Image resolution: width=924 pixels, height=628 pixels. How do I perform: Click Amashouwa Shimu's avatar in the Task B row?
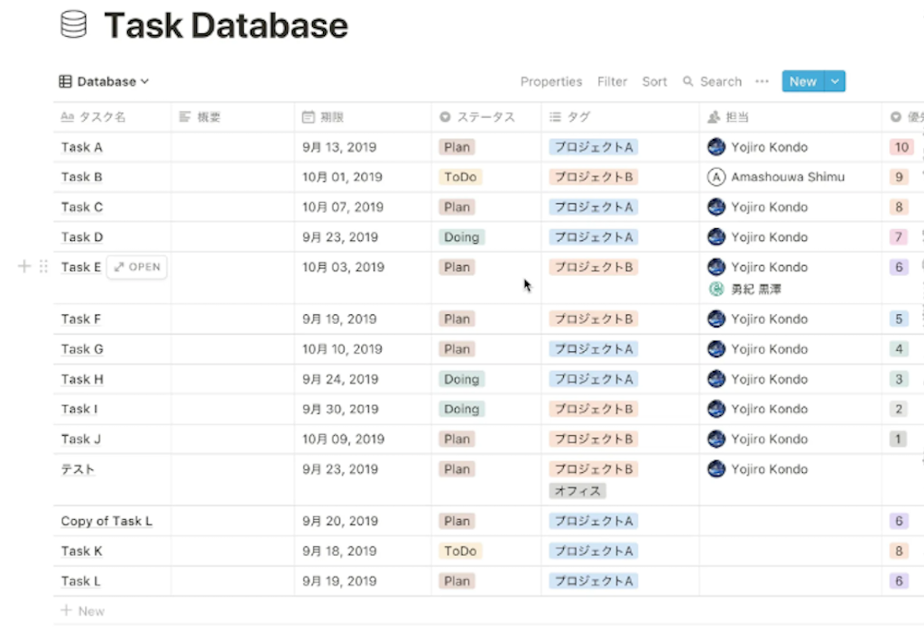(716, 177)
